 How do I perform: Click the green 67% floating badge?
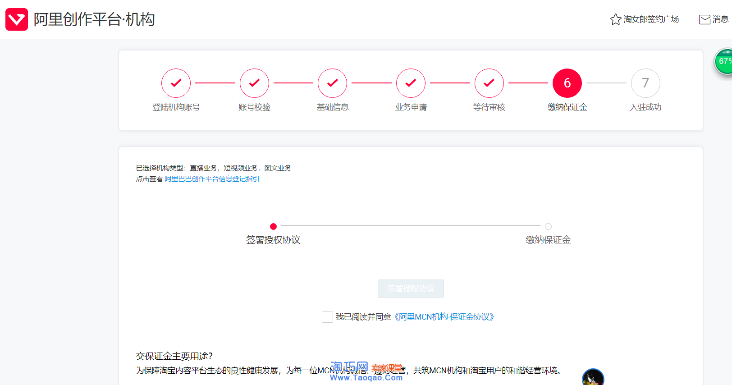(724, 61)
